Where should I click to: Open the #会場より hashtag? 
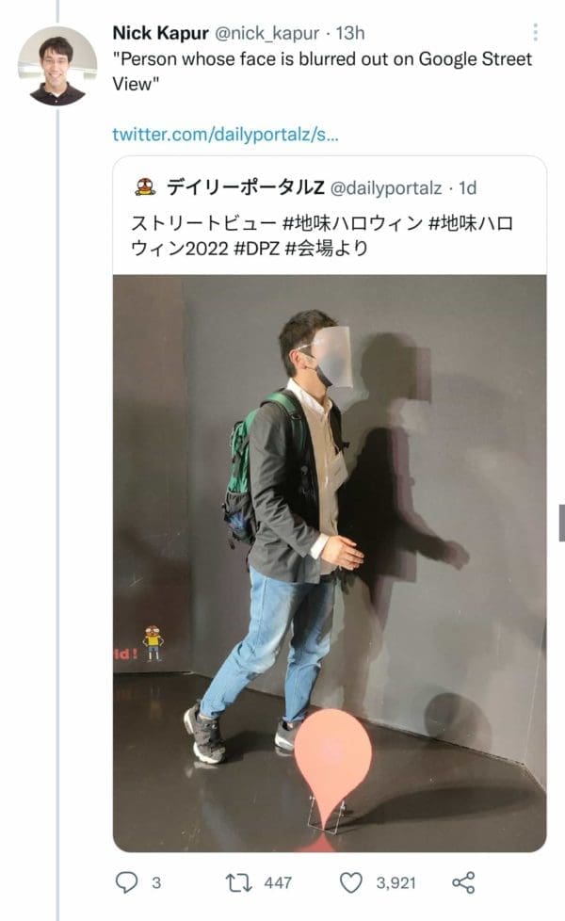pos(326,249)
